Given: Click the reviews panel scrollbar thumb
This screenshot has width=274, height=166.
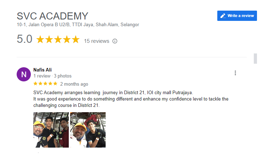Looking at the screenshot, I should click(x=255, y=59).
